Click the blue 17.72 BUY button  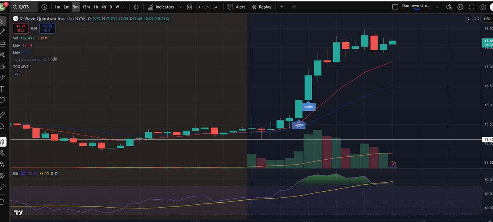coord(47,28)
